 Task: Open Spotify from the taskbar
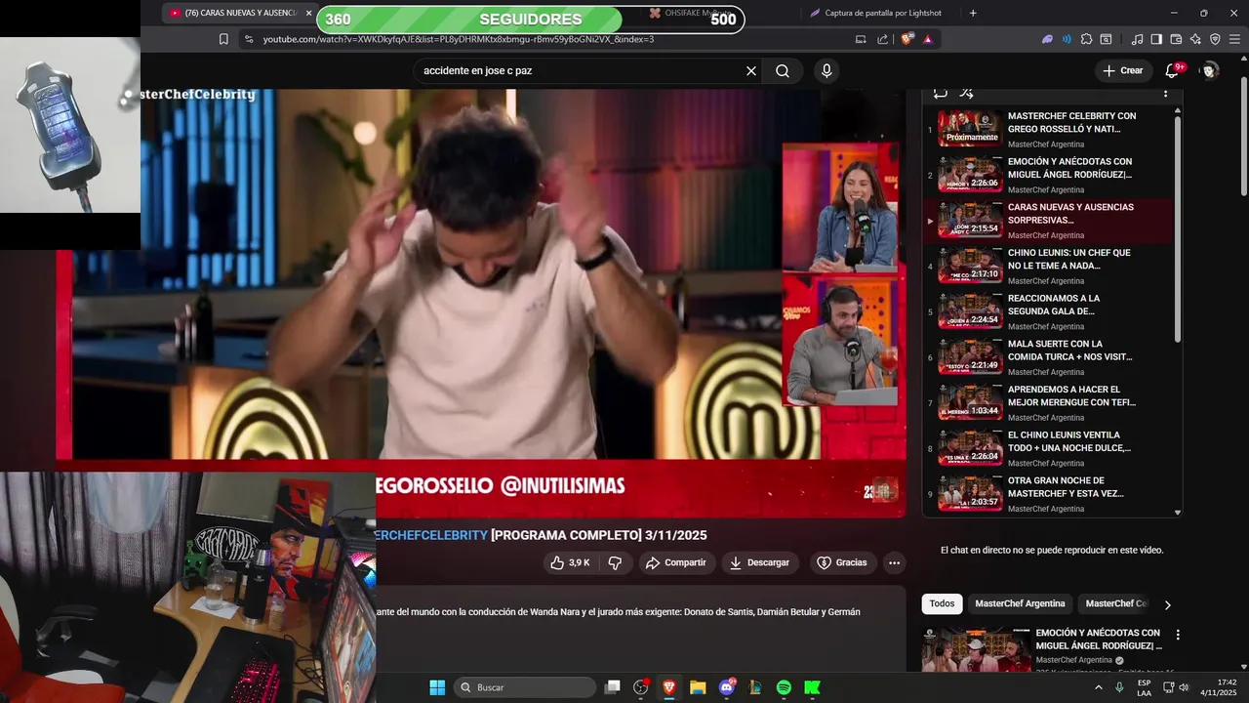(x=784, y=687)
